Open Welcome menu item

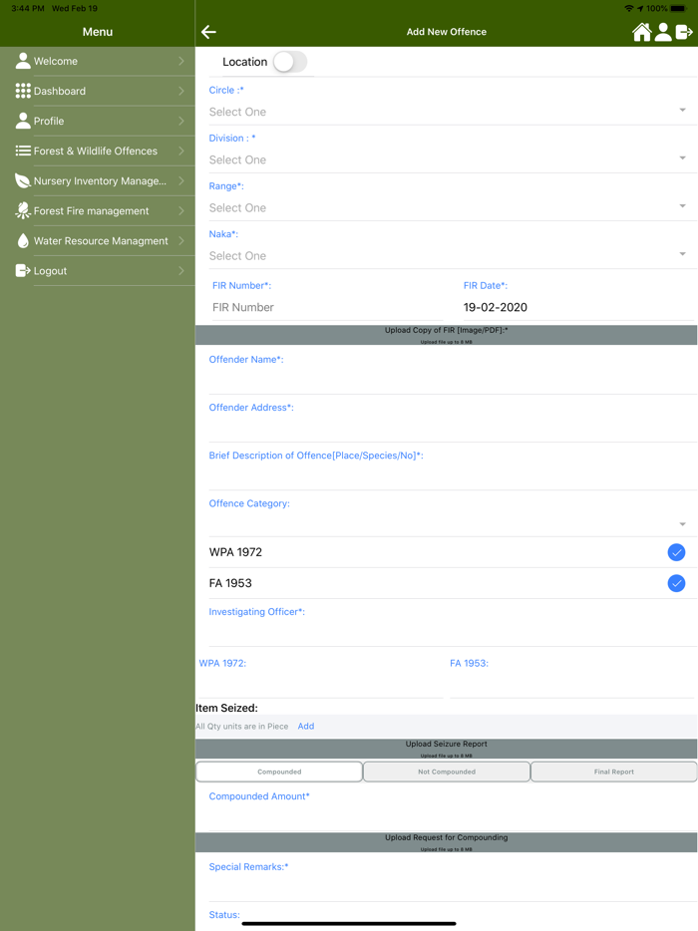click(98, 61)
